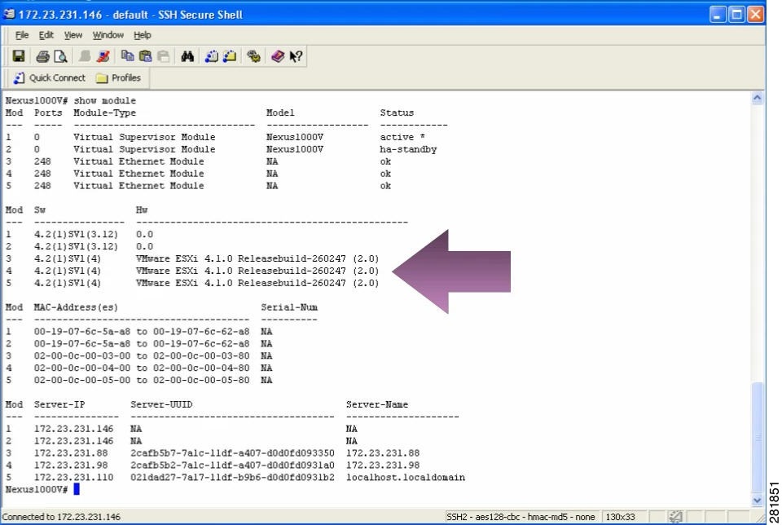
Task: Open the File menu
Action: 21,35
